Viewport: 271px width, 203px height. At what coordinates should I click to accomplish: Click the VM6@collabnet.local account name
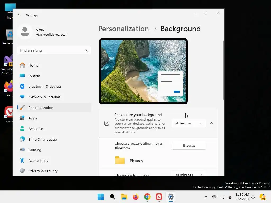(51, 35)
